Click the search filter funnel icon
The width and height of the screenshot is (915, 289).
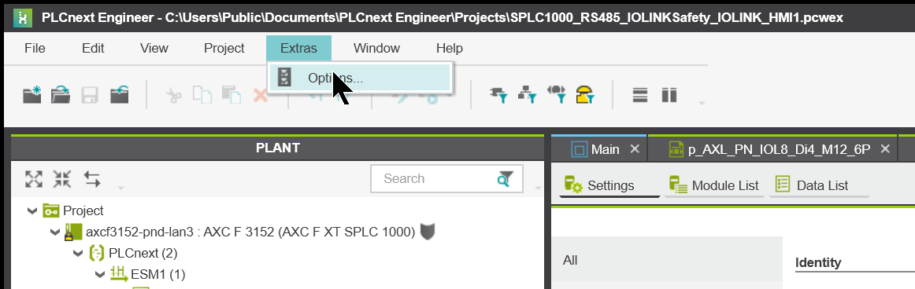(506, 178)
